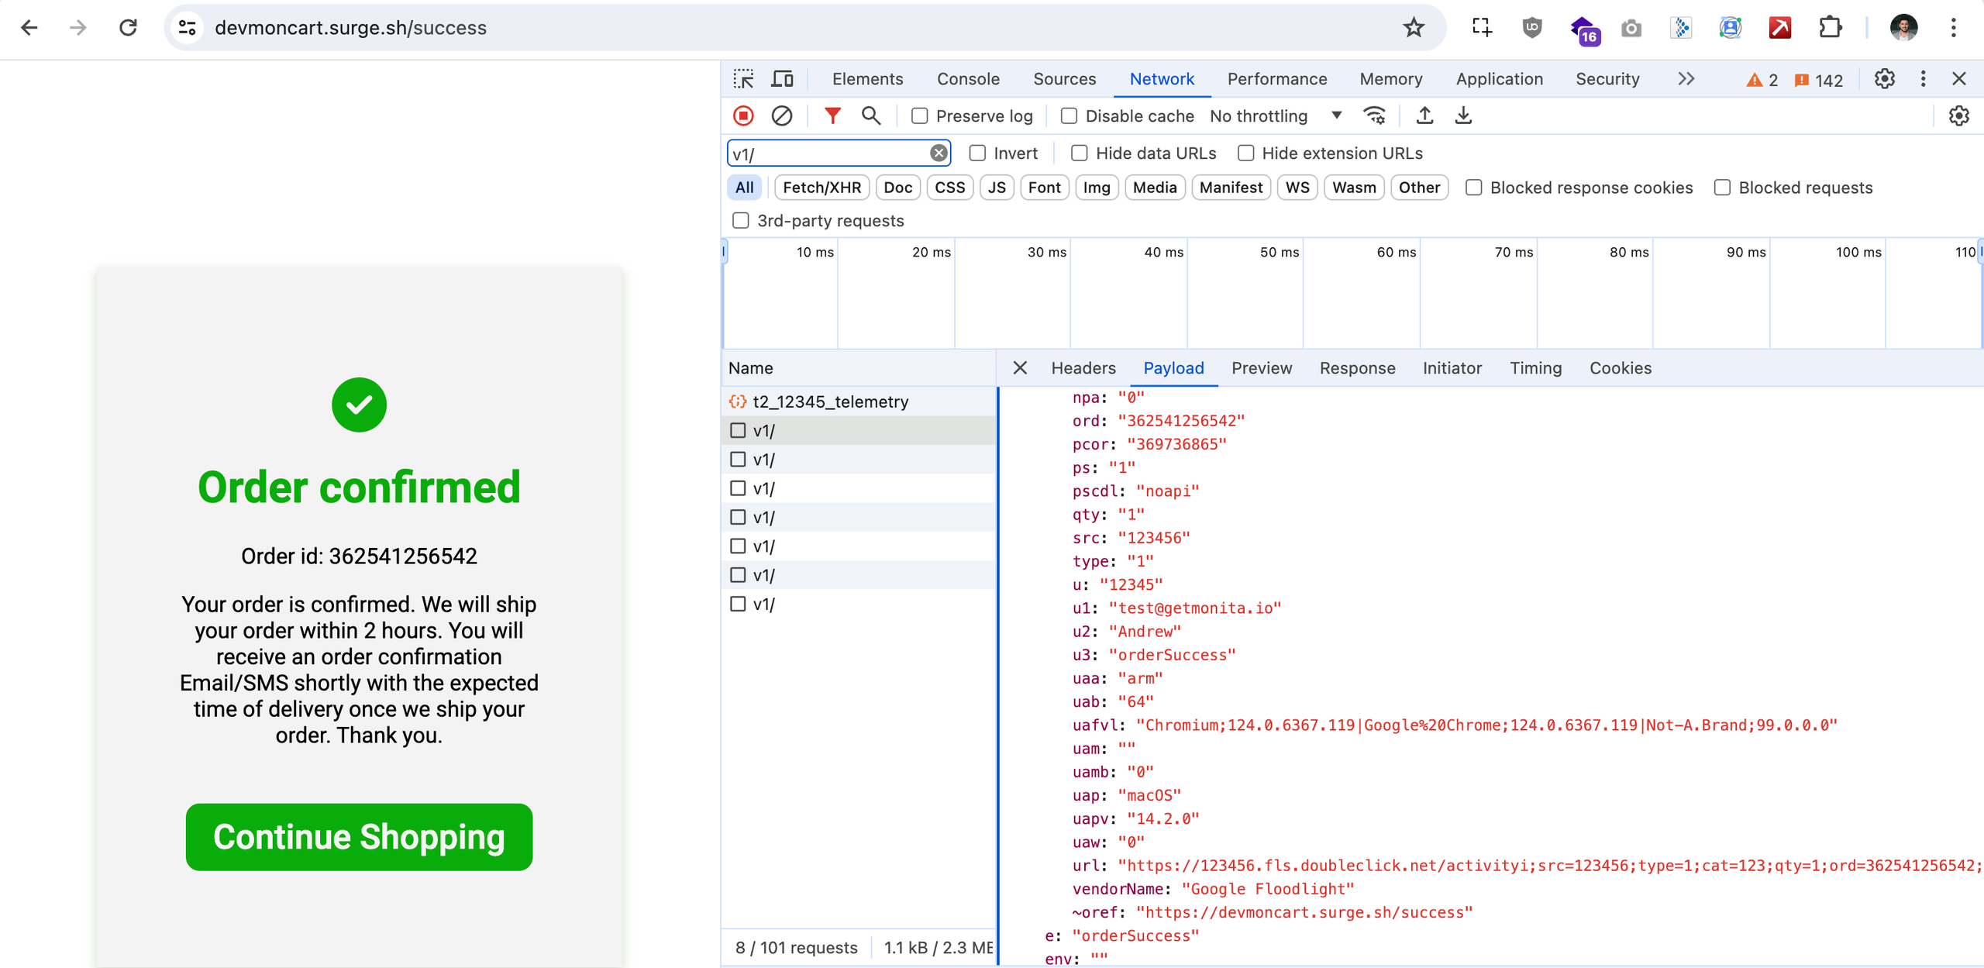Toggle device toolbar icon
The image size is (1984, 968).
(782, 78)
